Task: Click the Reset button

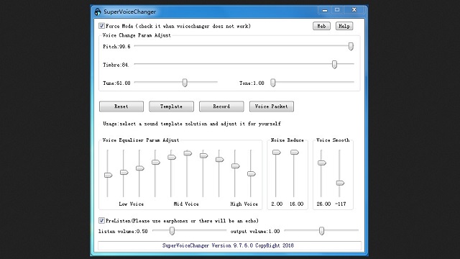Action: [x=121, y=106]
